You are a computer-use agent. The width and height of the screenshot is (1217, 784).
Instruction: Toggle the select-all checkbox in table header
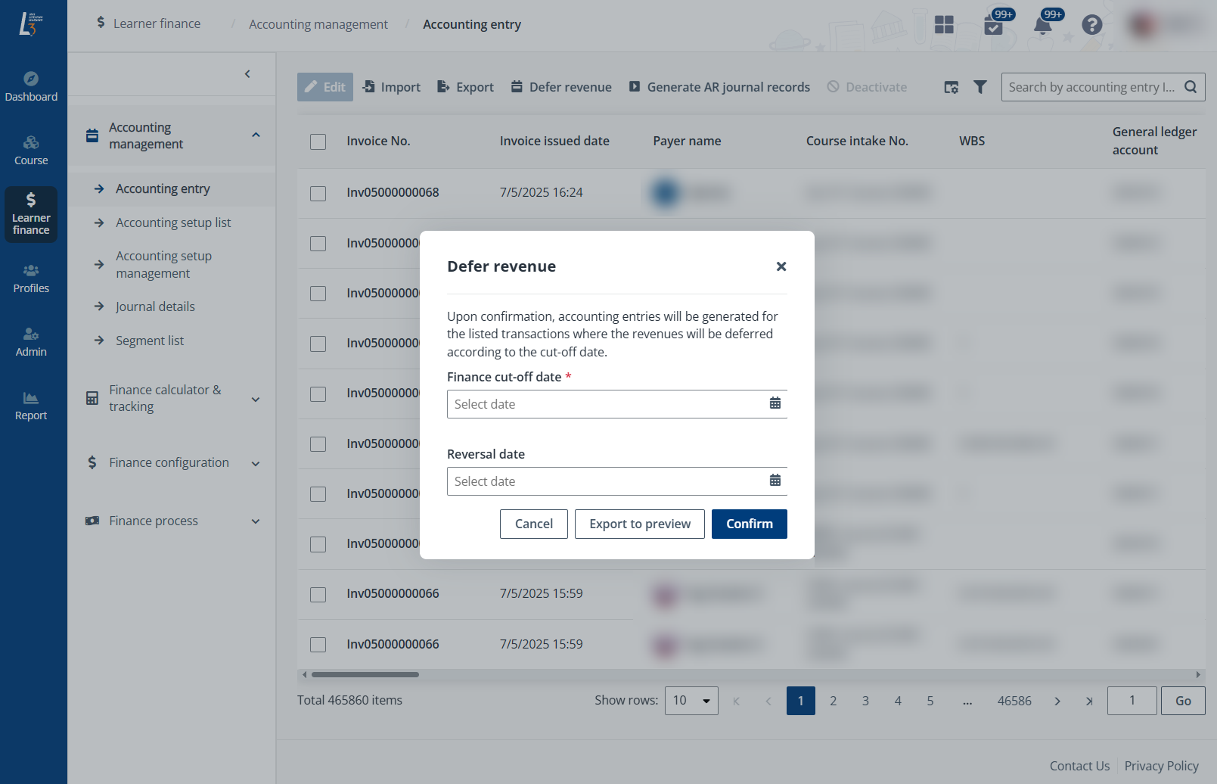click(318, 142)
